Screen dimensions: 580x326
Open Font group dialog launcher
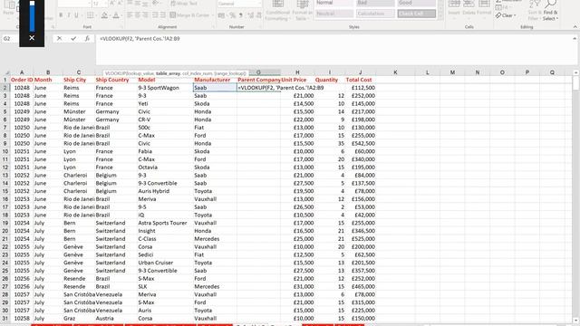coord(121,27)
